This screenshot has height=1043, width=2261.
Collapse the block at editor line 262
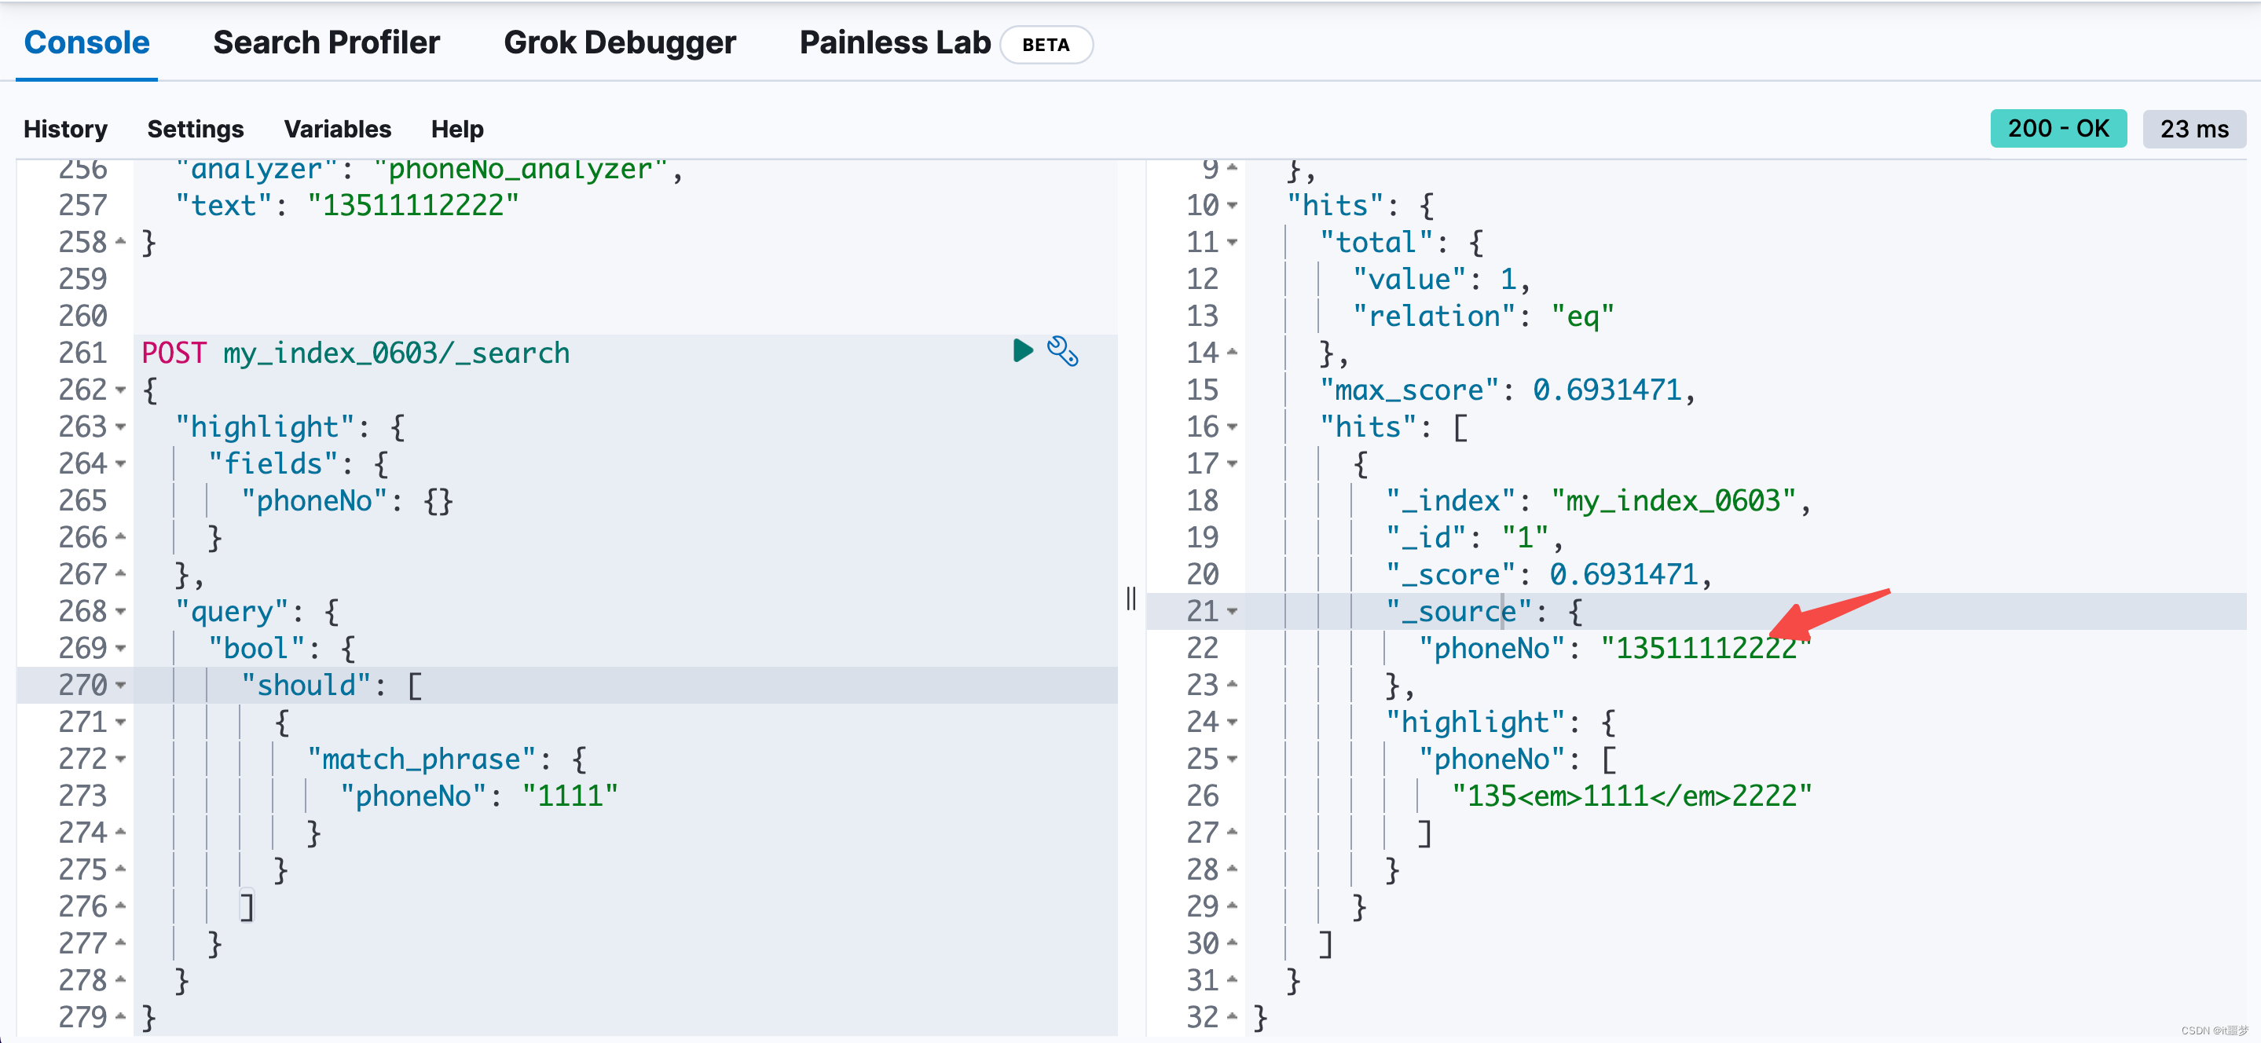[120, 390]
